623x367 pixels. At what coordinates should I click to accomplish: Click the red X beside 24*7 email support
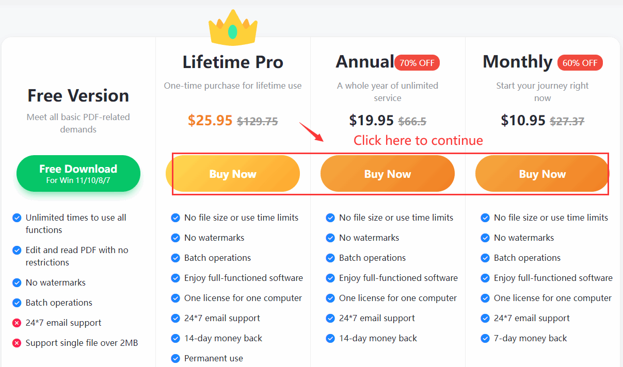[x=17, y=323]
